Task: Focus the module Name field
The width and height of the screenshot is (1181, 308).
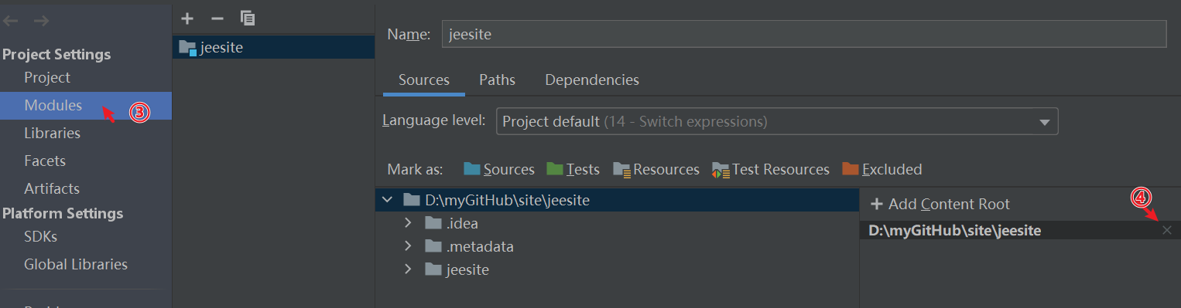Action: tap(804, 34)
